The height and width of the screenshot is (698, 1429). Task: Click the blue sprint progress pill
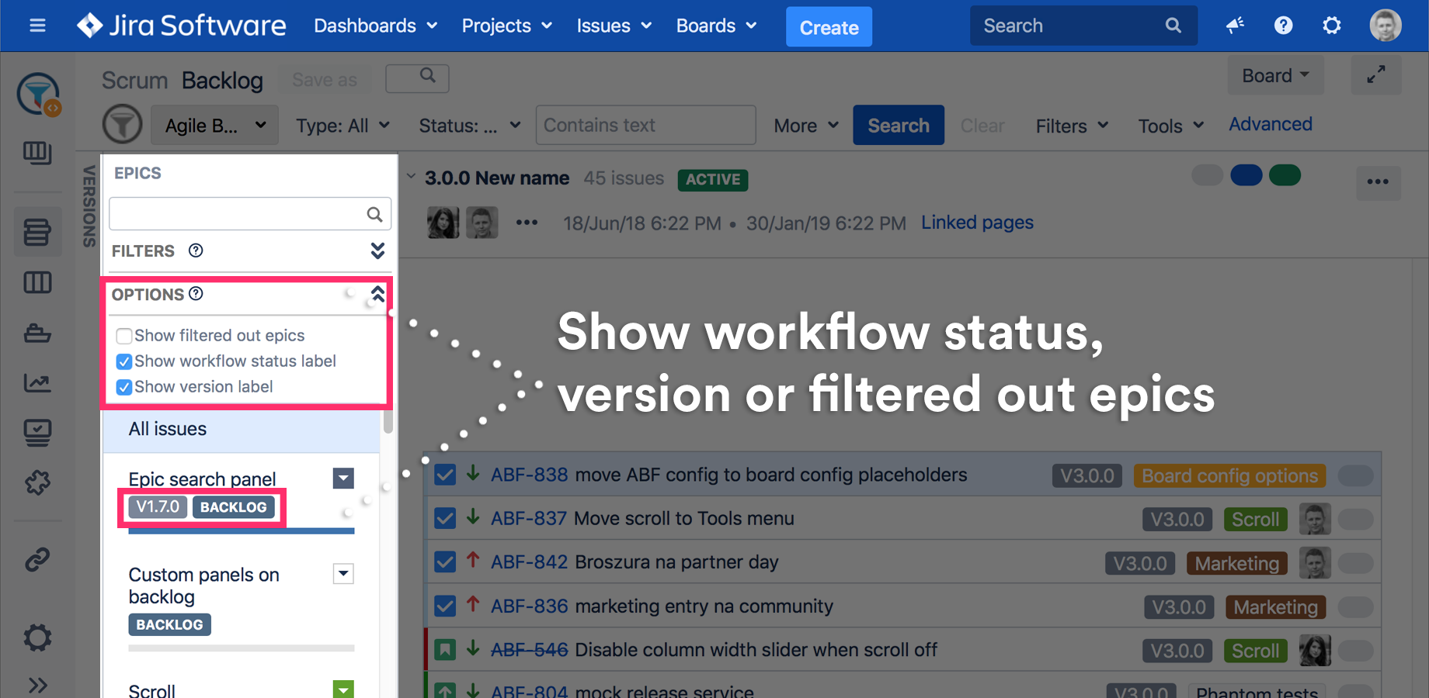click(x=1246, y=176)
